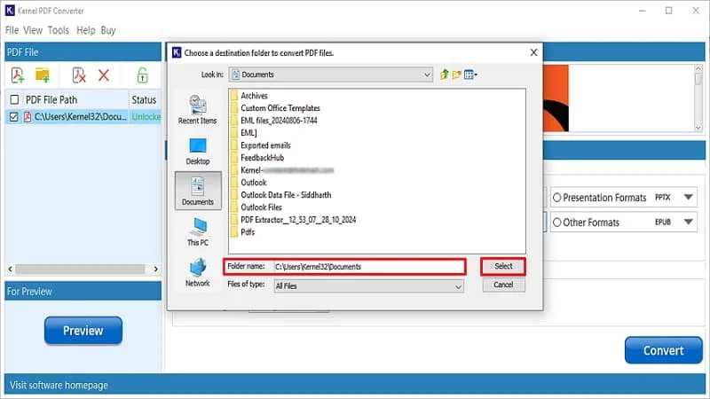Image resolution: width=710 pixels, height=399 pixels.
Task: Select the Custom Office Templates folder
Action: coord(280,108)
